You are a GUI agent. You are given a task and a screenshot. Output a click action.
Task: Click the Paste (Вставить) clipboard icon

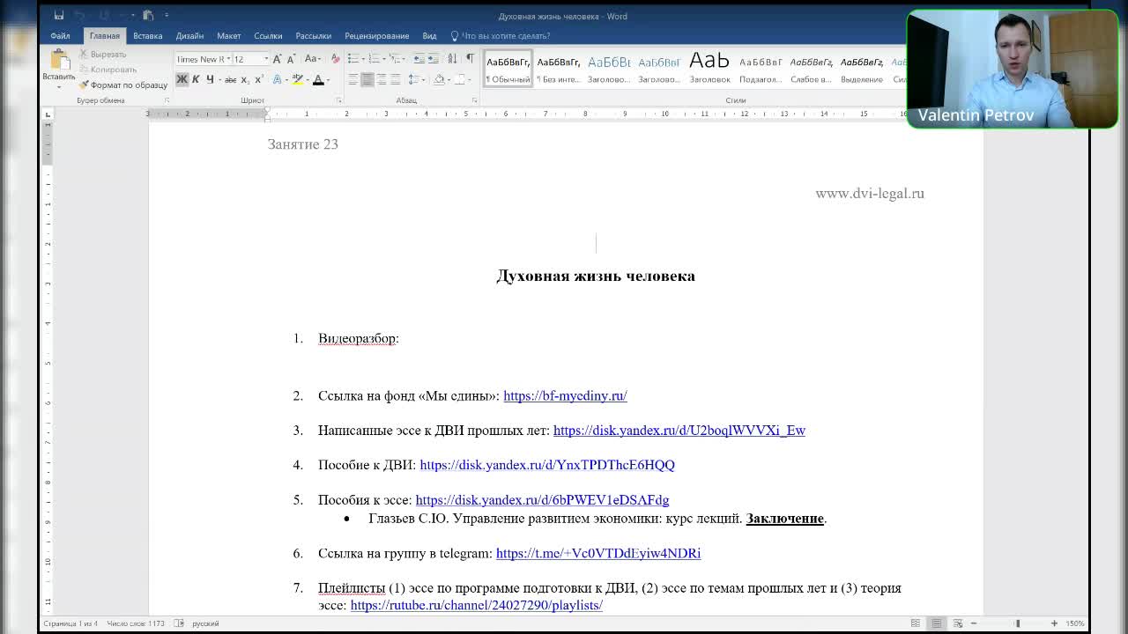(x=59, y=60)
